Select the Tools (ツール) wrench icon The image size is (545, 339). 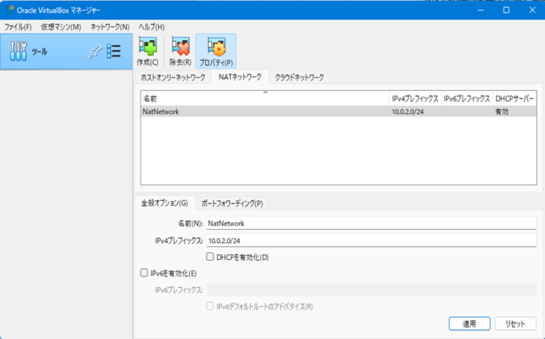click(18, 52)
